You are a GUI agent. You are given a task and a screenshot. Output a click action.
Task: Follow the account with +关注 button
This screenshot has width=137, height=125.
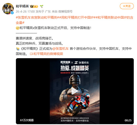pyautogui.click(x=127, y=6)
